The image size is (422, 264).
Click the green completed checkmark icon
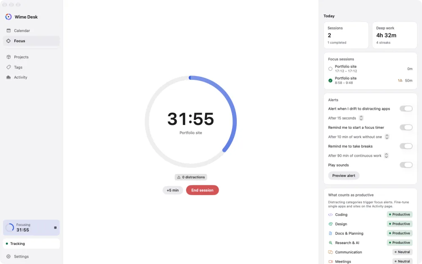coord(330,81)
